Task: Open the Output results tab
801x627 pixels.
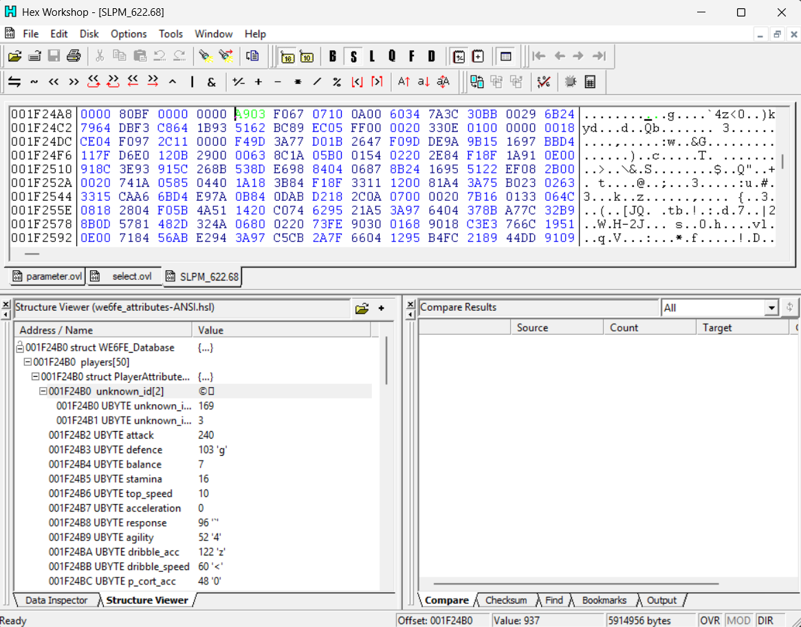Action: 661,600
